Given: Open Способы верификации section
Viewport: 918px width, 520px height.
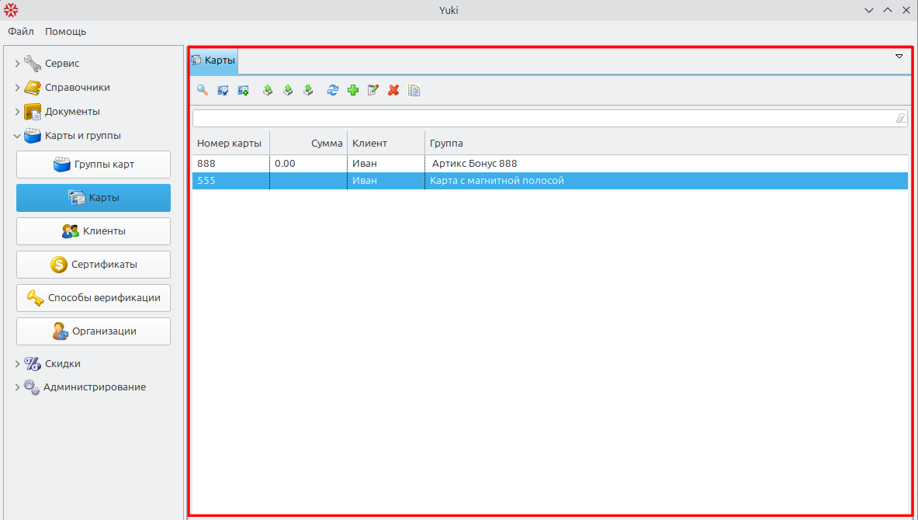Looking at the screenshot, I should point(94,298).
